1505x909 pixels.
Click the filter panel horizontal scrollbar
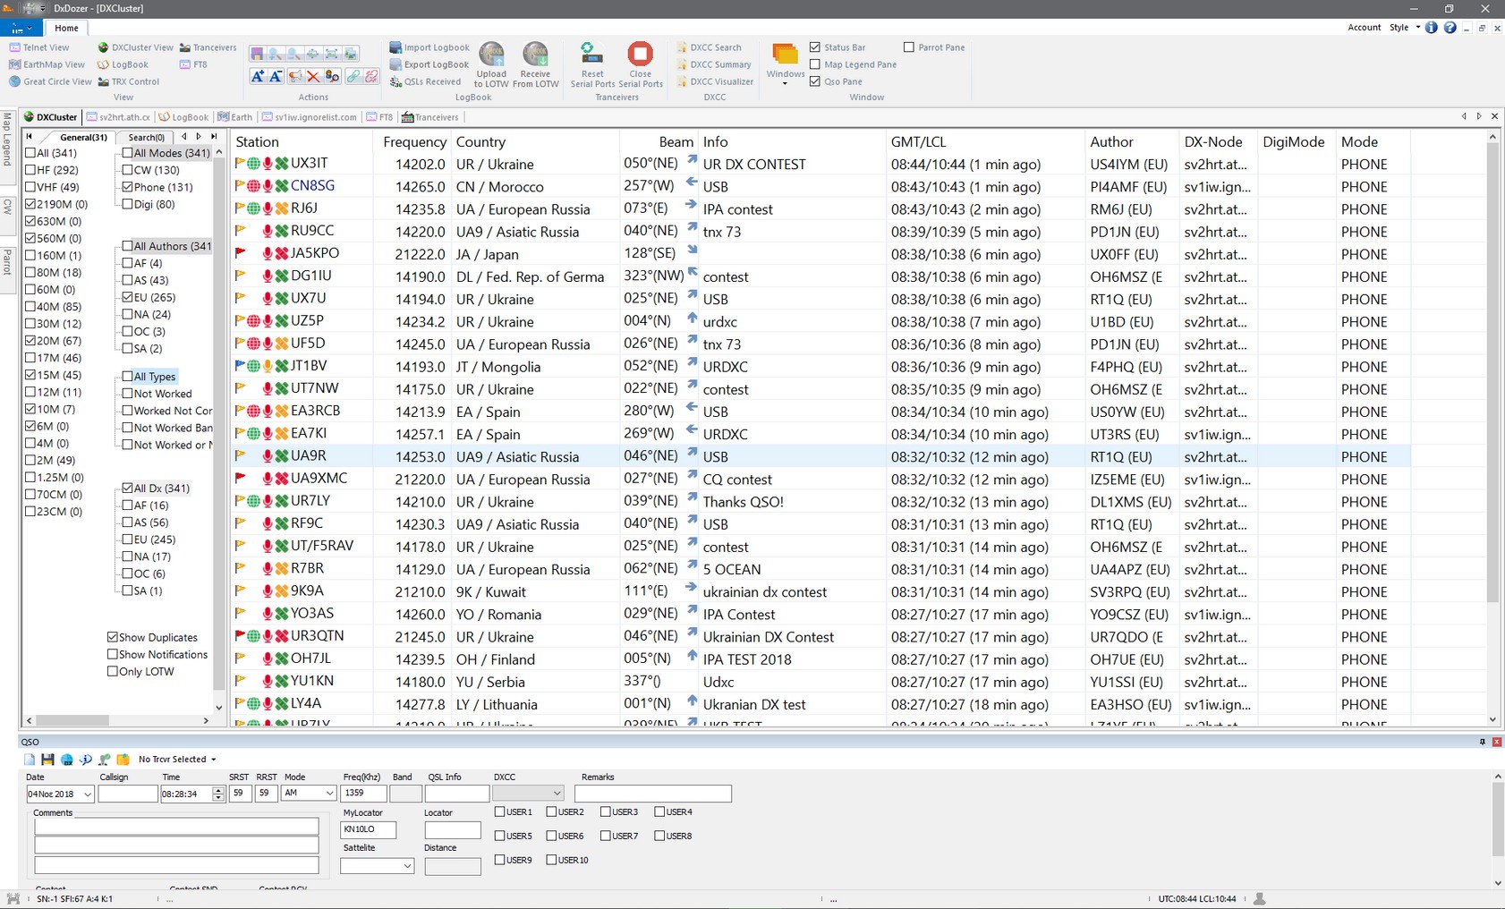pos(117,720)
